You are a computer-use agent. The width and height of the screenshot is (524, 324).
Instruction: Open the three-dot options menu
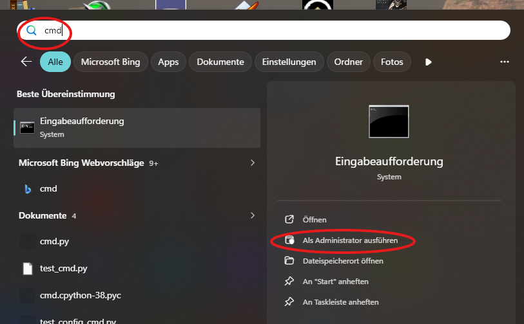click(x=504, y=62)
